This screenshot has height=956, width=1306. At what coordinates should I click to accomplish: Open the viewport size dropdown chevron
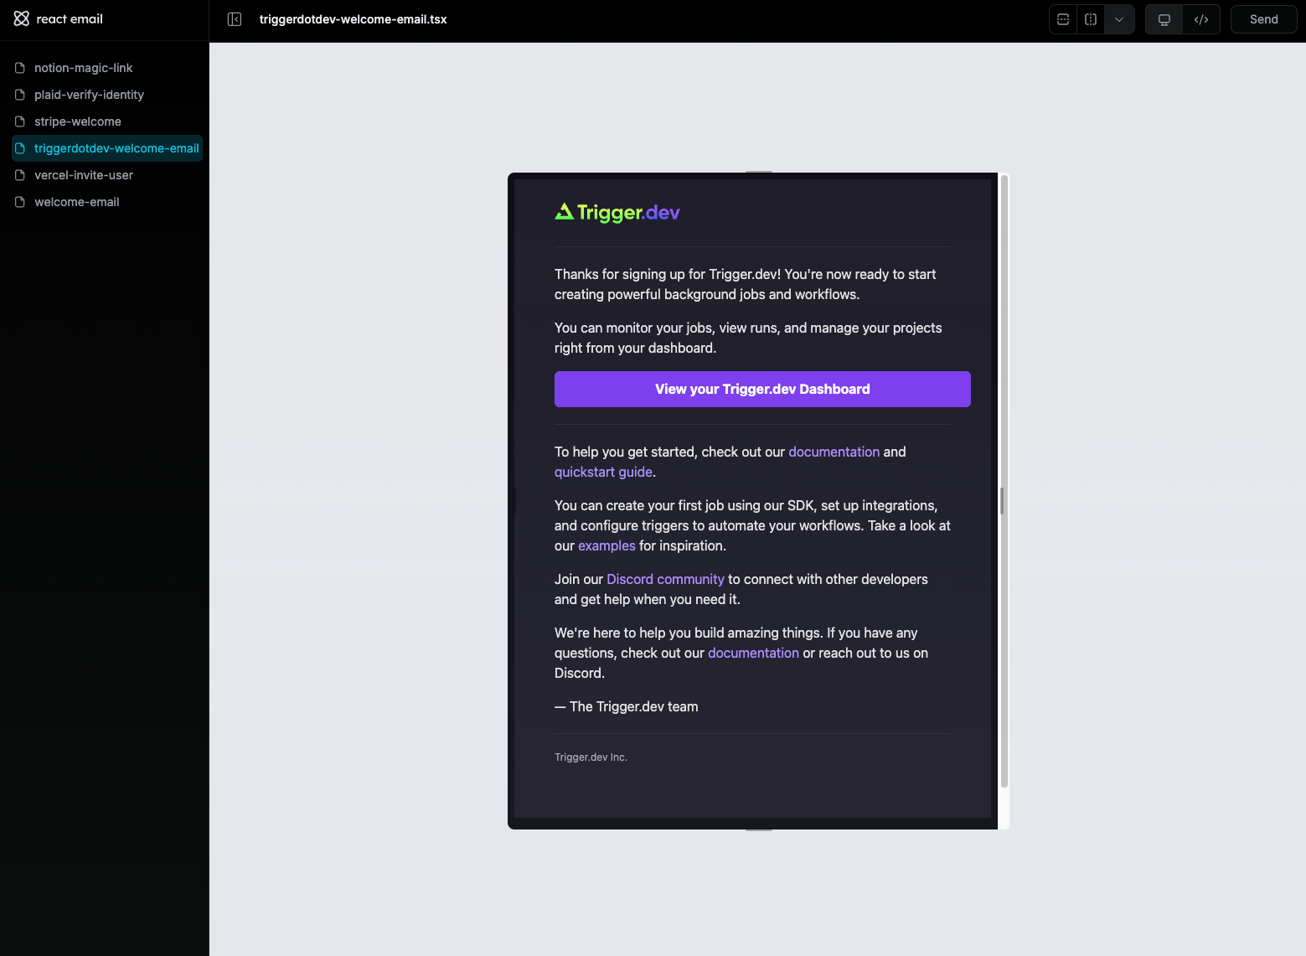[x=1119, y=19]
